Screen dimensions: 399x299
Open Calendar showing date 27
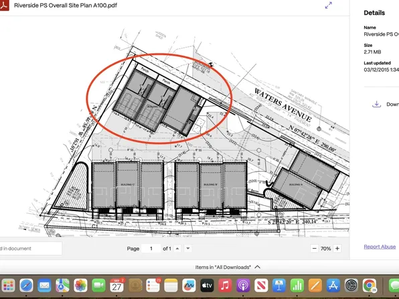[116, 286]
